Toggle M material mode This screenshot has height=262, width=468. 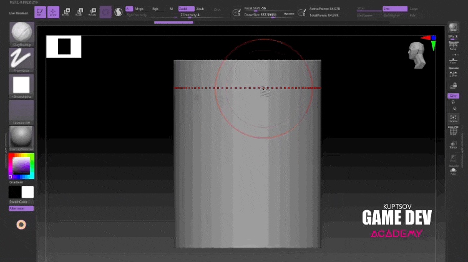tap(171, 9)
